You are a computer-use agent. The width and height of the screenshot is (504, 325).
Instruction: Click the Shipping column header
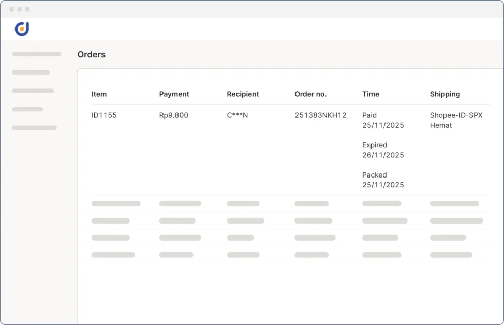(444, 94)
